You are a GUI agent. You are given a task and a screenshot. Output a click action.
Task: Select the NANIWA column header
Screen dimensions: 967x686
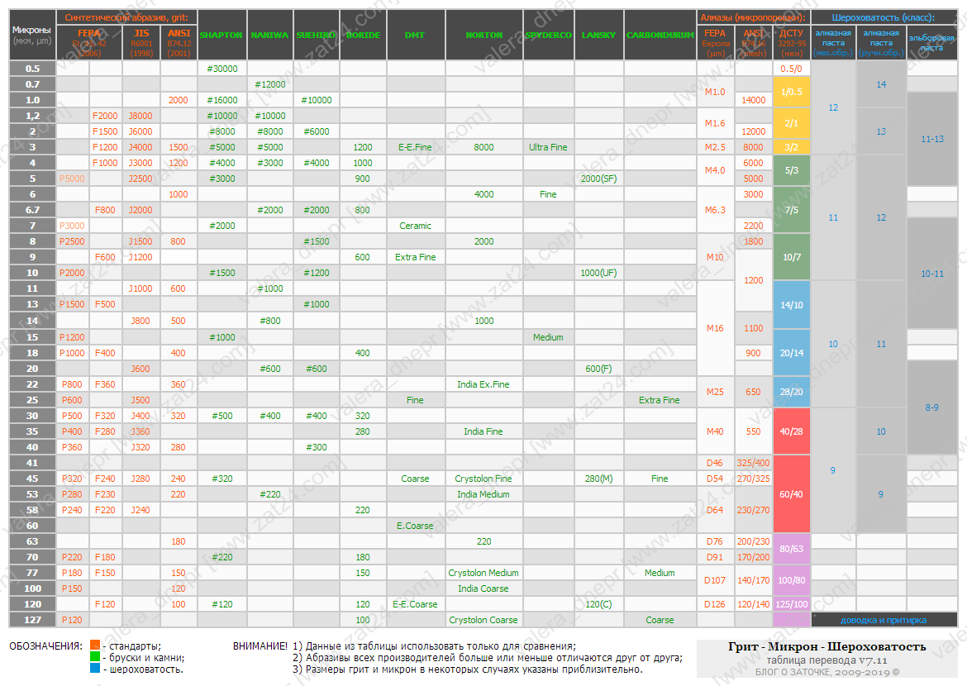269,36
